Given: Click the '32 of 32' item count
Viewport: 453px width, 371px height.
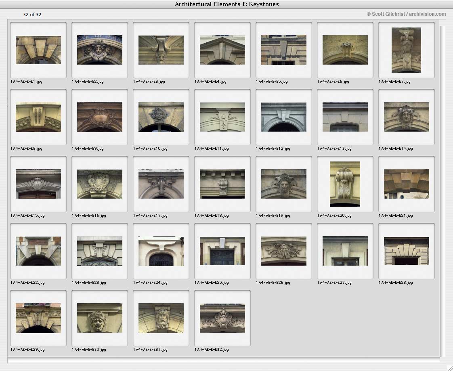Looking at the screenshot, I should pyautogui.click(x=32, y=15).
